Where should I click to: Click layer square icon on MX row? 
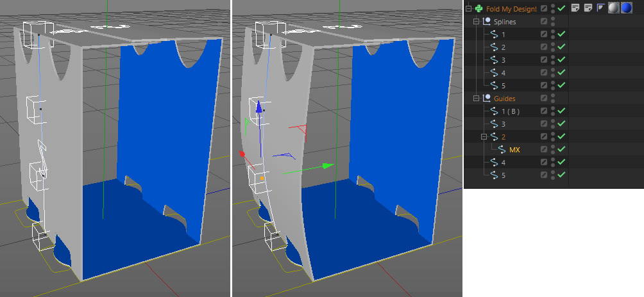click(544, 150)
